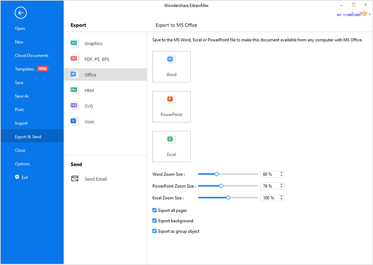Click the JPG Graphics export icon

click(75, 43)
